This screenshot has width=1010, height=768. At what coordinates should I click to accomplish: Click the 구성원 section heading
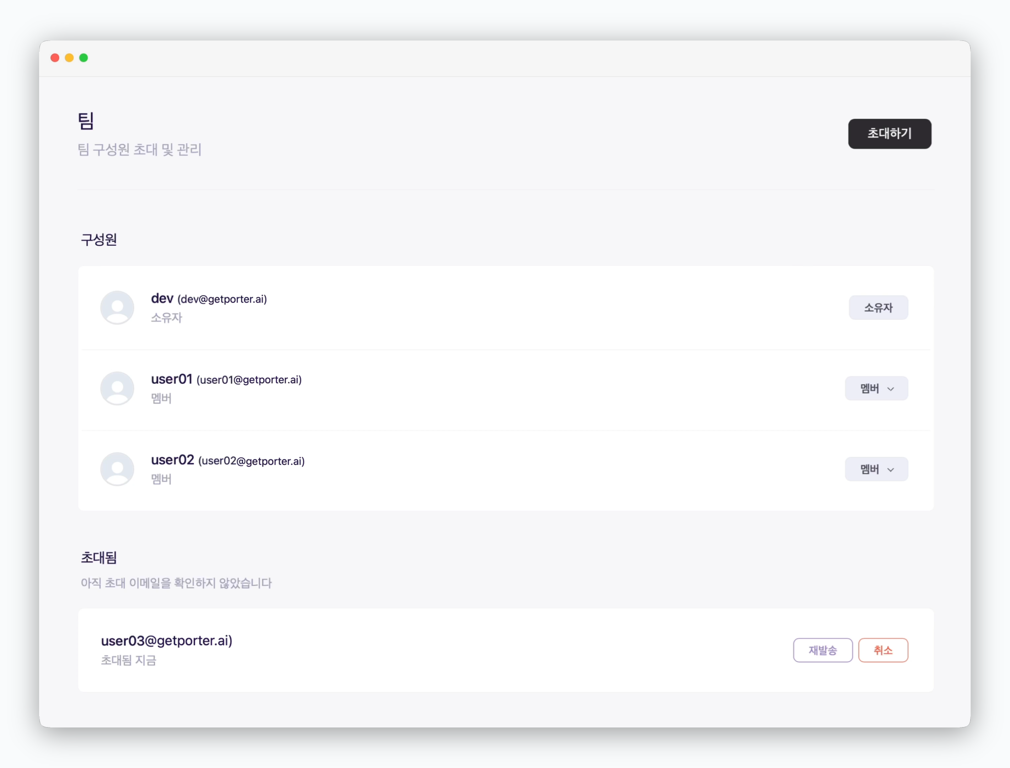99,240
